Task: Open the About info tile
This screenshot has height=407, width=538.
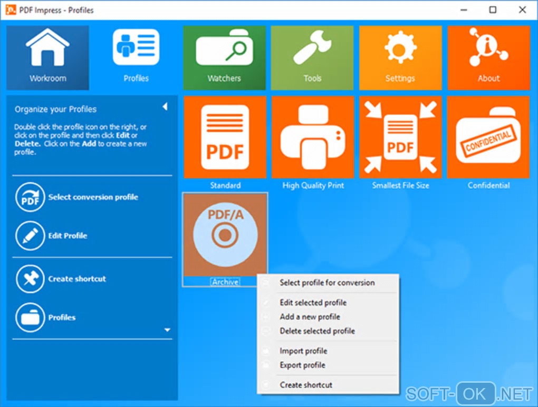Action: (x=488, y=57)
